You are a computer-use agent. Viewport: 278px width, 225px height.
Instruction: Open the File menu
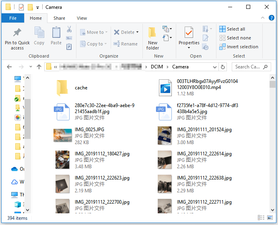13,18
